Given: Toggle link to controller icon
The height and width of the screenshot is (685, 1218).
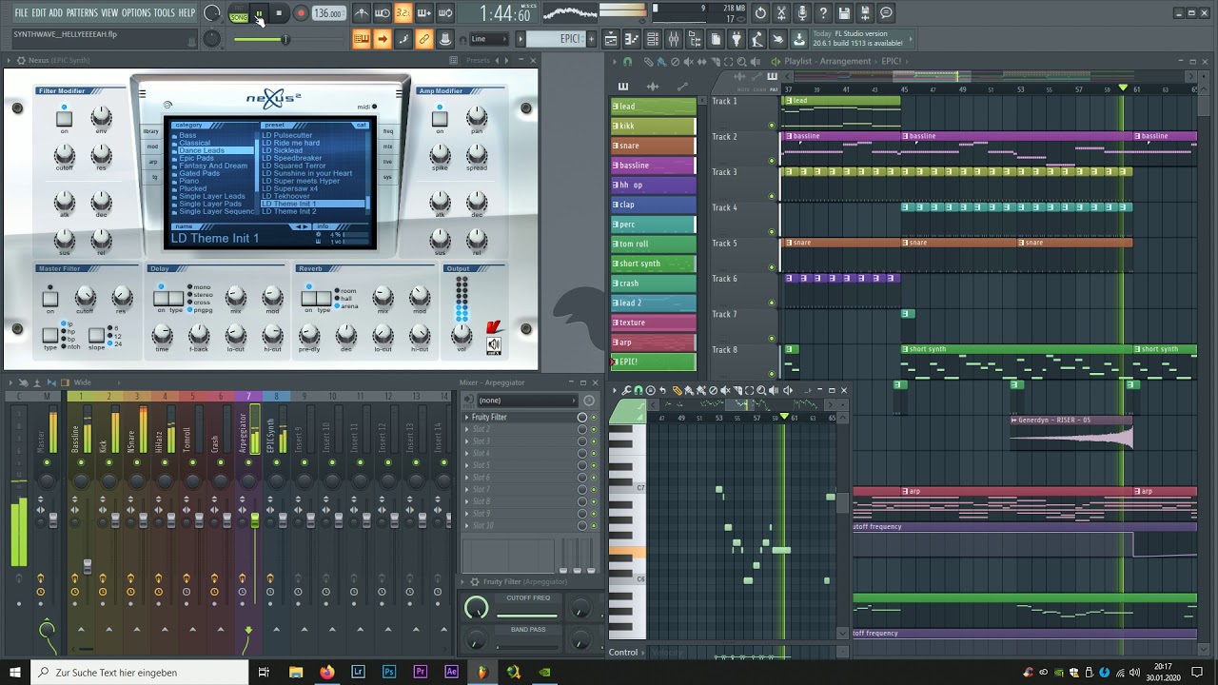Looking at the screenshot, I should tap(423, 38).
